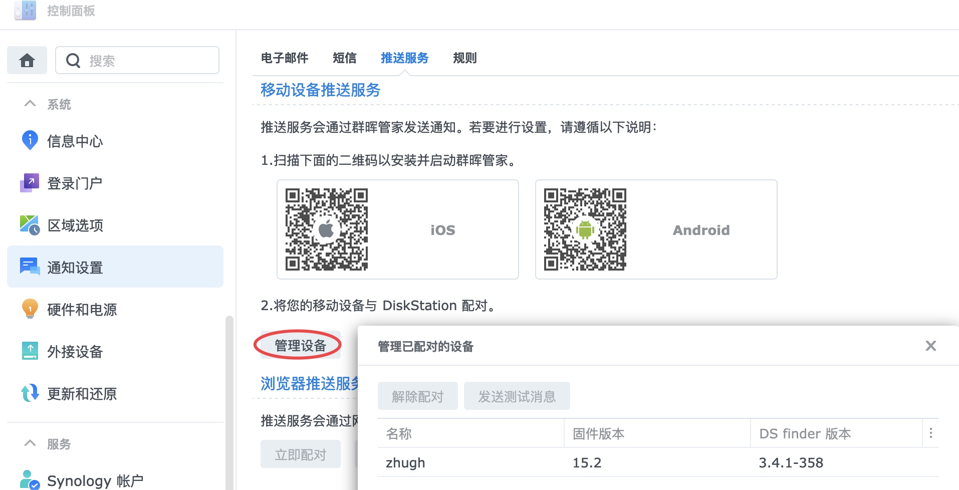The image size is (959, 490).
Task: Sort by DS finder 版本 column
Action: (x=837, y=433)
